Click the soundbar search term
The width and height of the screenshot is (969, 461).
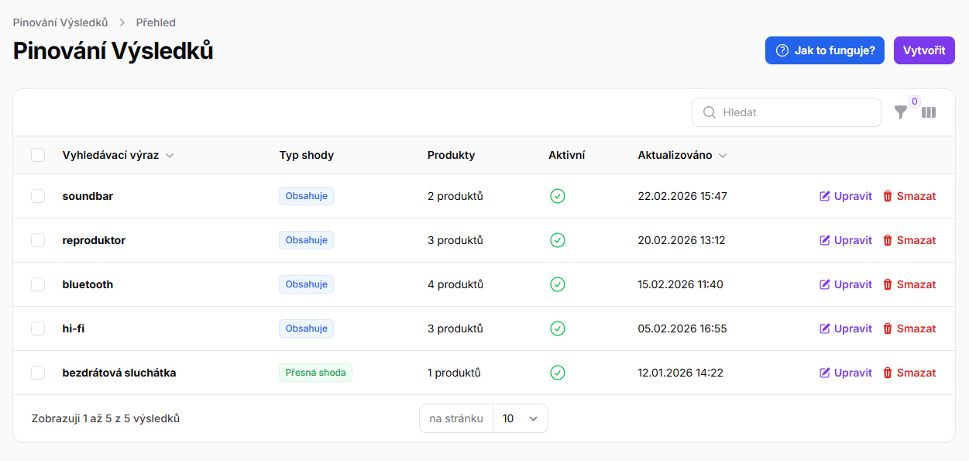coord(88,196)
